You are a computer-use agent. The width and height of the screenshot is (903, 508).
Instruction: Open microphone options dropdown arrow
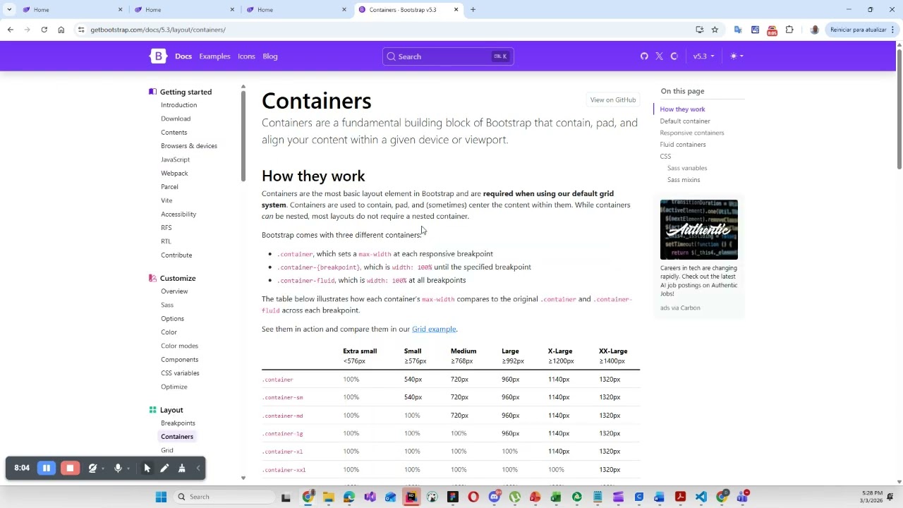click(128, 468)
